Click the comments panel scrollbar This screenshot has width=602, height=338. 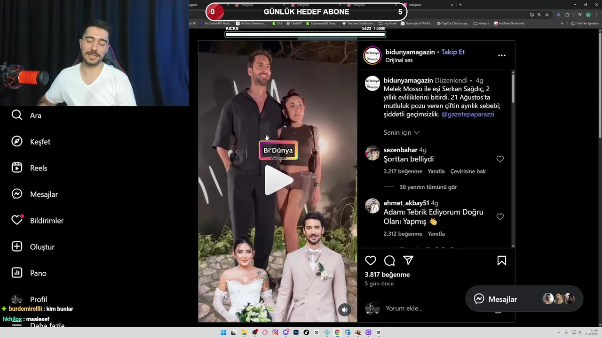pos(513,88)
